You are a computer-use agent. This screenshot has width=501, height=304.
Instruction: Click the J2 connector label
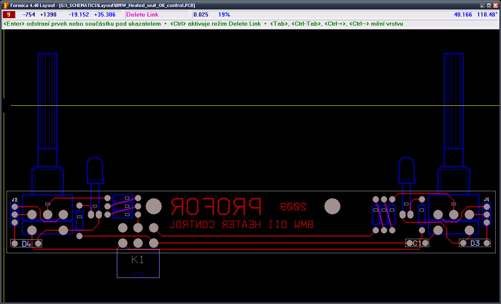[x=14, y=199]
